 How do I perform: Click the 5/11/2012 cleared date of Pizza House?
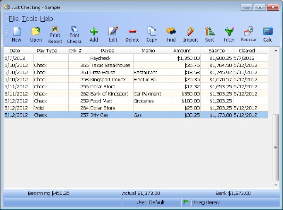pyautogui.click(x=250, y=72)
